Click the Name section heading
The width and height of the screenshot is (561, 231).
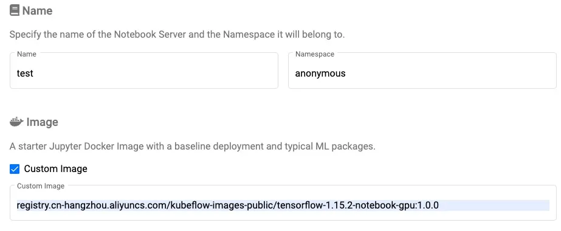pyautogui.click(x=37, y=11)
